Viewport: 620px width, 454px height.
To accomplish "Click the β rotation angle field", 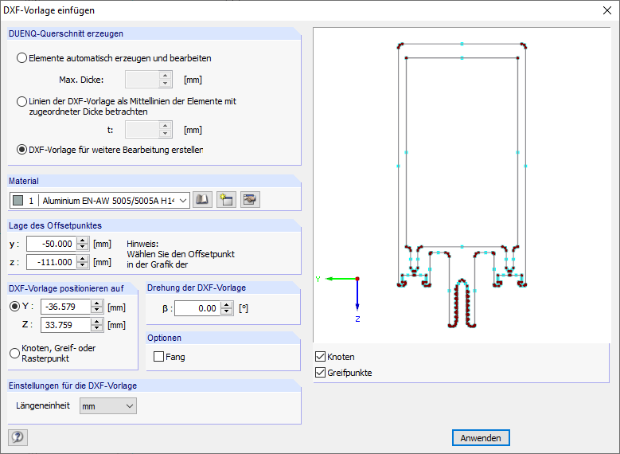I will point(197,308).
